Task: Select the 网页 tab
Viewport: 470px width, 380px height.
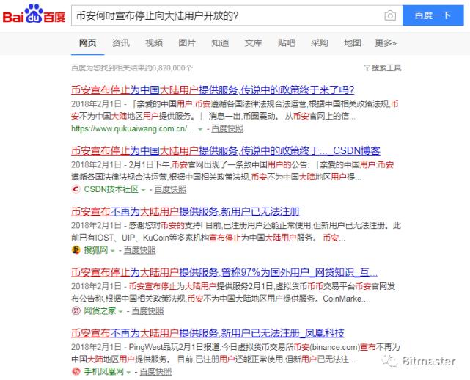Action: pos(87,43)
